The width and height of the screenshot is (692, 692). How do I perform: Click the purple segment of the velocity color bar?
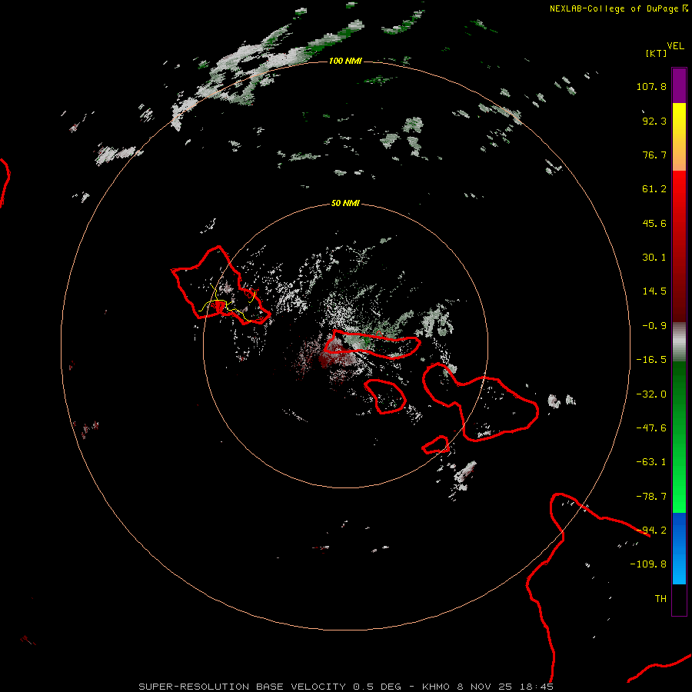pos(679,85)
